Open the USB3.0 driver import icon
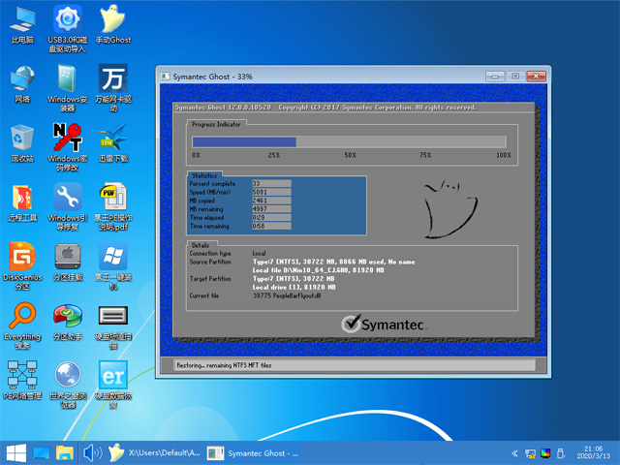620x465 pixels. pos(67,19)
